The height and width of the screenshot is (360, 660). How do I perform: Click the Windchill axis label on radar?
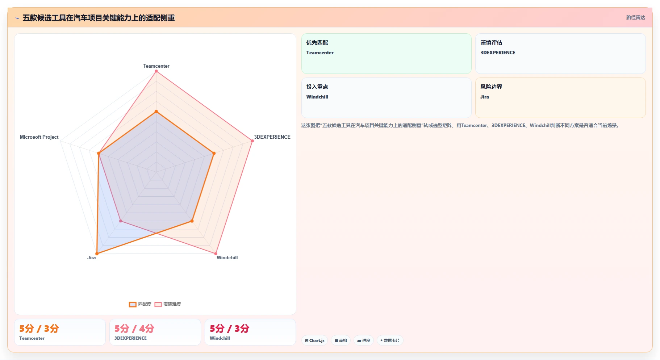[x=227, y=258]
